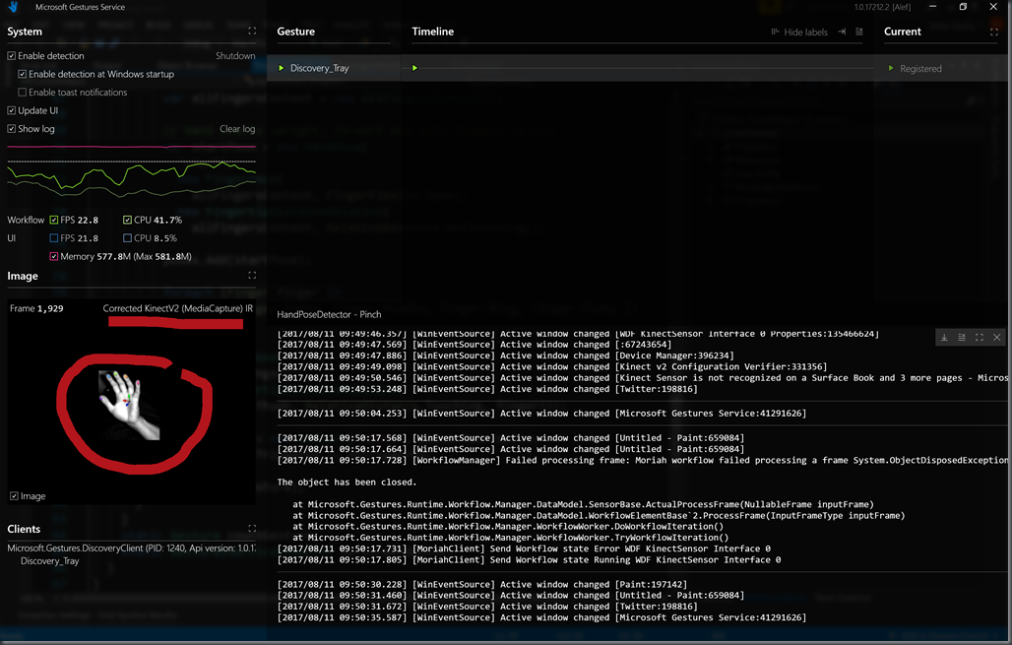
Task: Click the 09:50:04.253 Microsoft Gestures Service log line
Action: (x=541, y=414)
